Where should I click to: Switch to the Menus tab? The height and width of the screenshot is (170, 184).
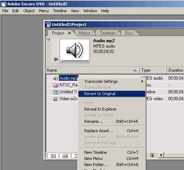85,33
